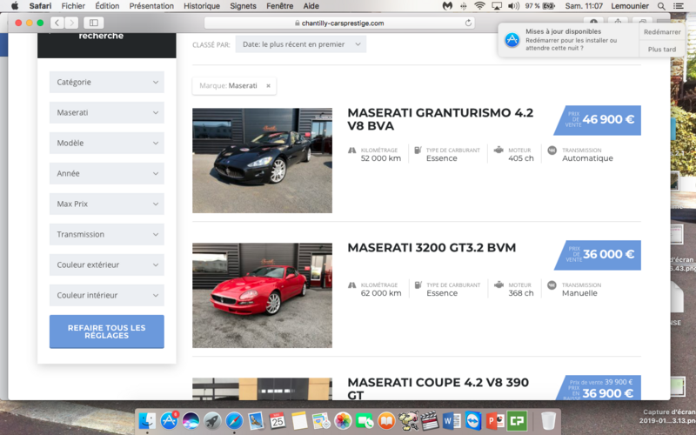Launch Photos from the Dock
Viewport: 696px width, 435px height.
tap(343, 421)
